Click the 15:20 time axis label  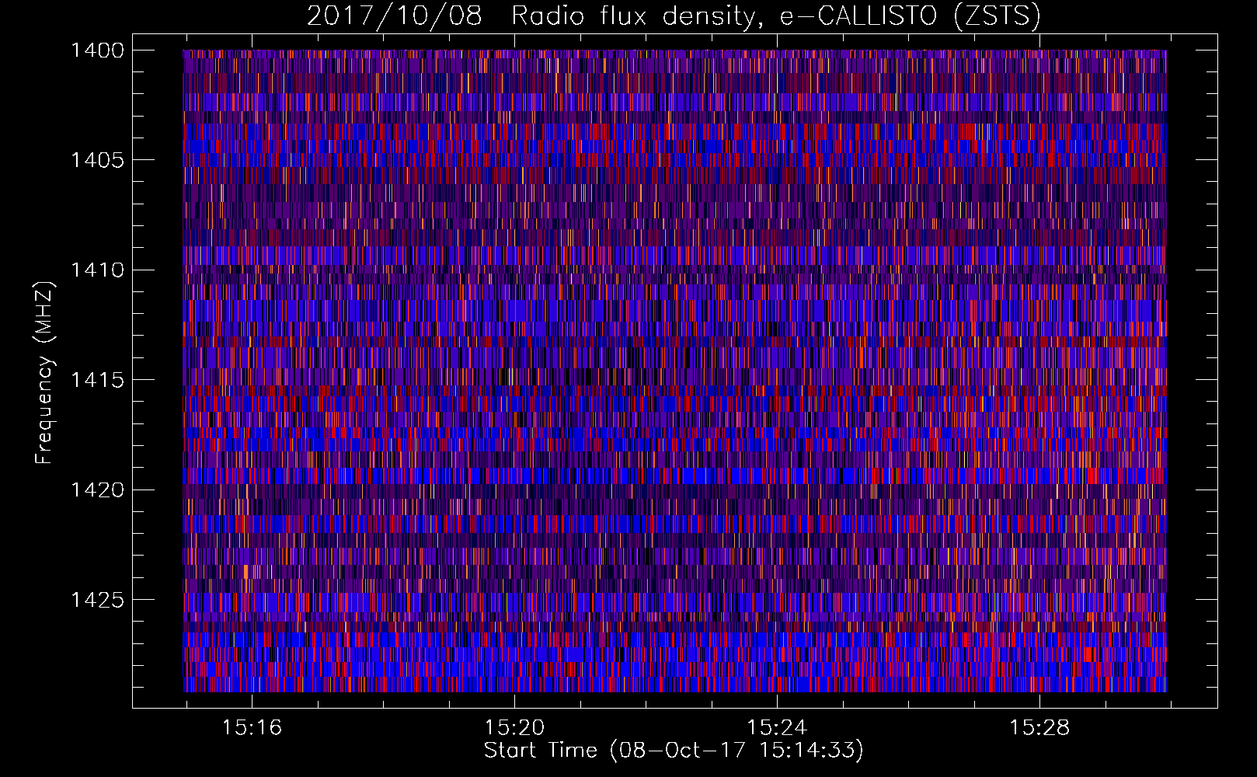point(514,728)
